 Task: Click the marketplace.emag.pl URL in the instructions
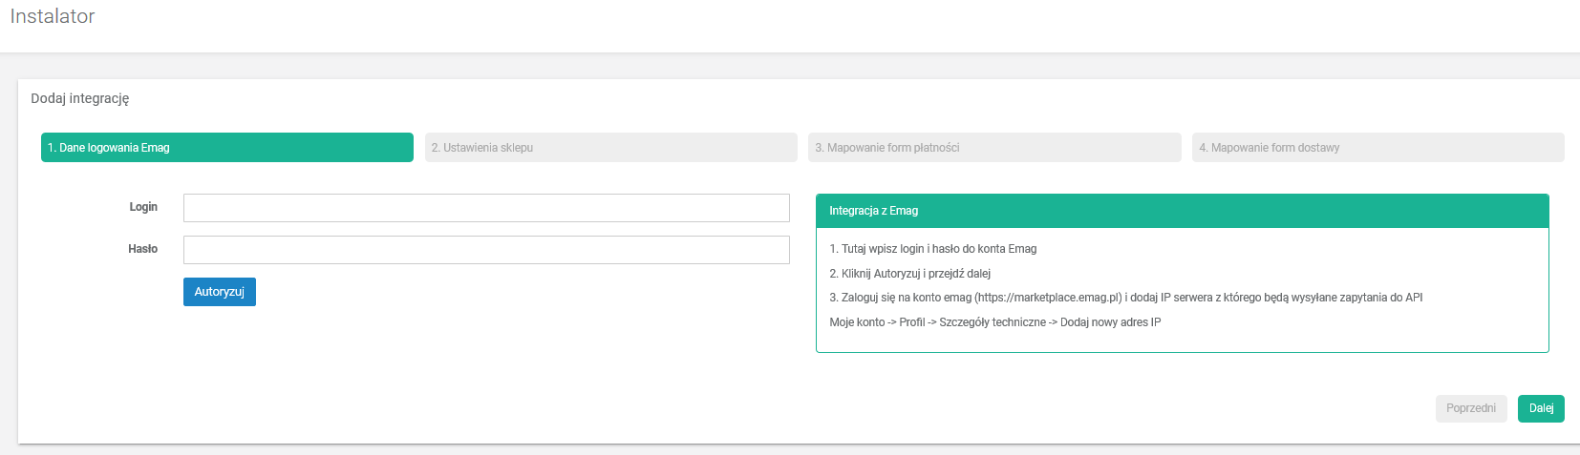coord(1048,298)
